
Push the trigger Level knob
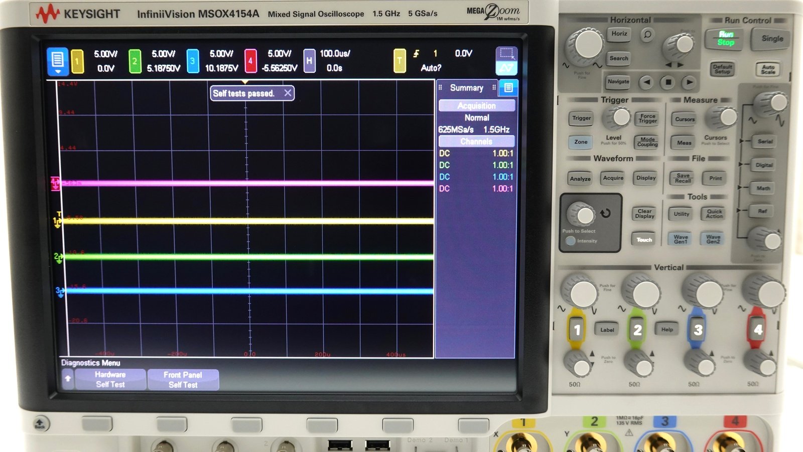pyautogui.click(x=617, y=118)
